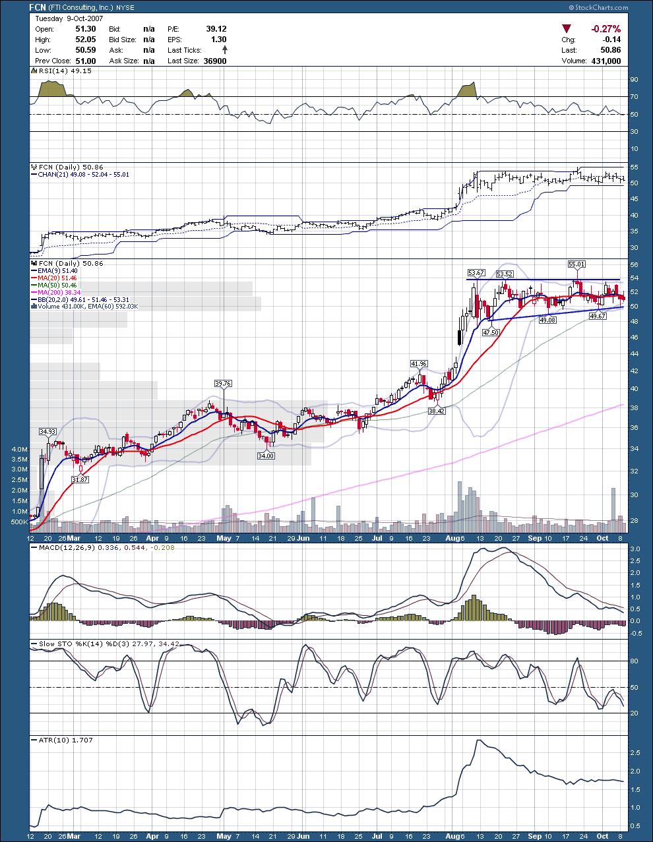This screenshot has width=653, height=842.
Task: Click the 49.08 low price label
Action: [x=547, y=319]
